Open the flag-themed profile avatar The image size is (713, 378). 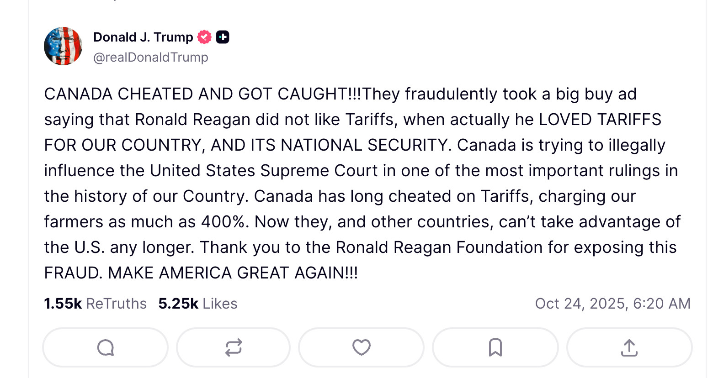click(x=63, y=46)
